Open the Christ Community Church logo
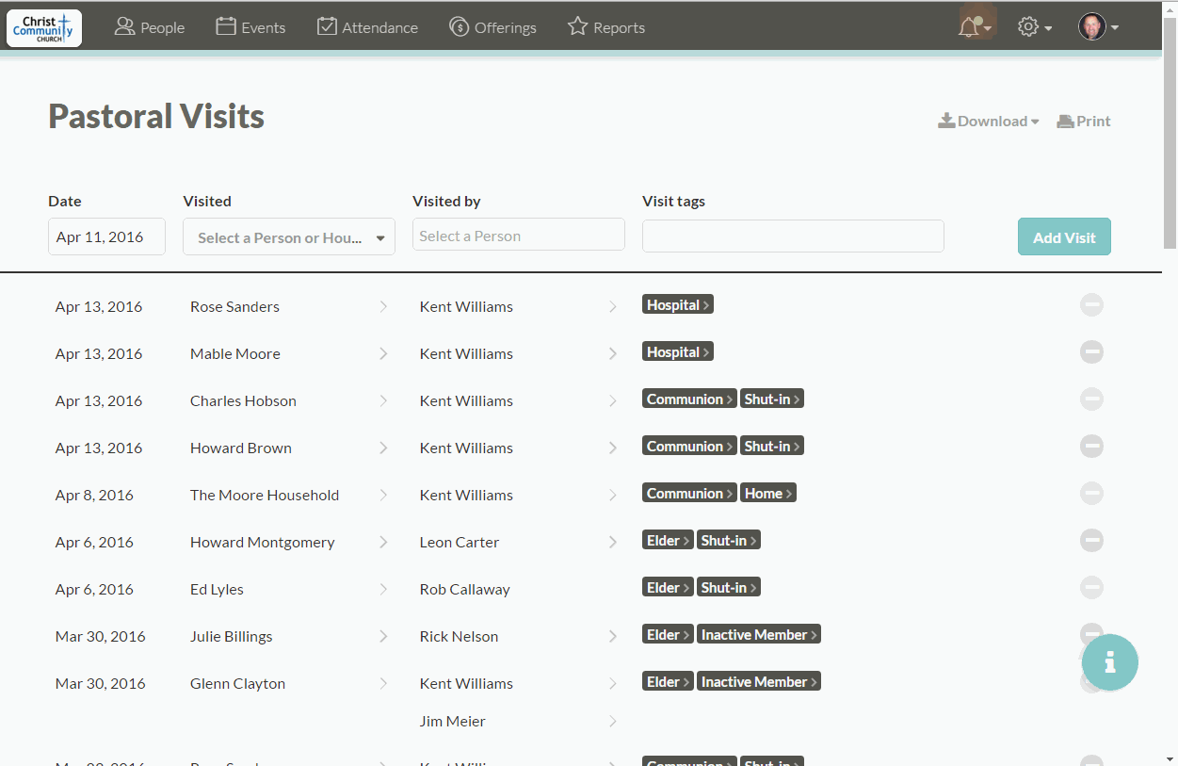 (x=43, y=27)
